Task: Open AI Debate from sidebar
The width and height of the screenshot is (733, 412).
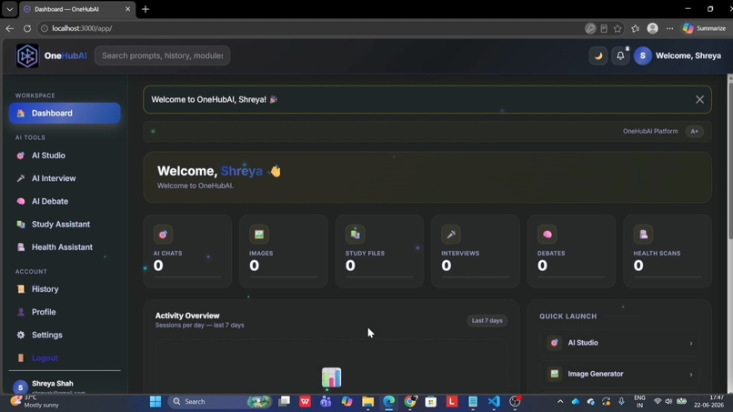Action: 65,201
